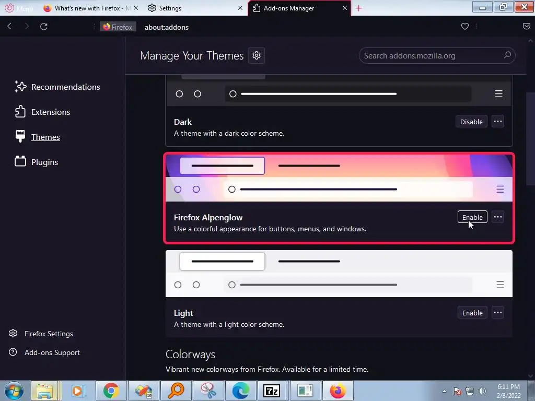Screen dimensions: 535x401
Task: Open the Action Center flag in the tray
Action: 457,391
